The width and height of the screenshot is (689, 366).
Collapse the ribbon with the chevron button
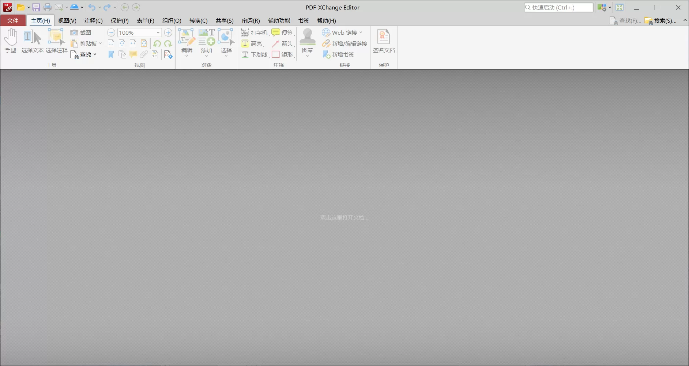pos(685,20)
